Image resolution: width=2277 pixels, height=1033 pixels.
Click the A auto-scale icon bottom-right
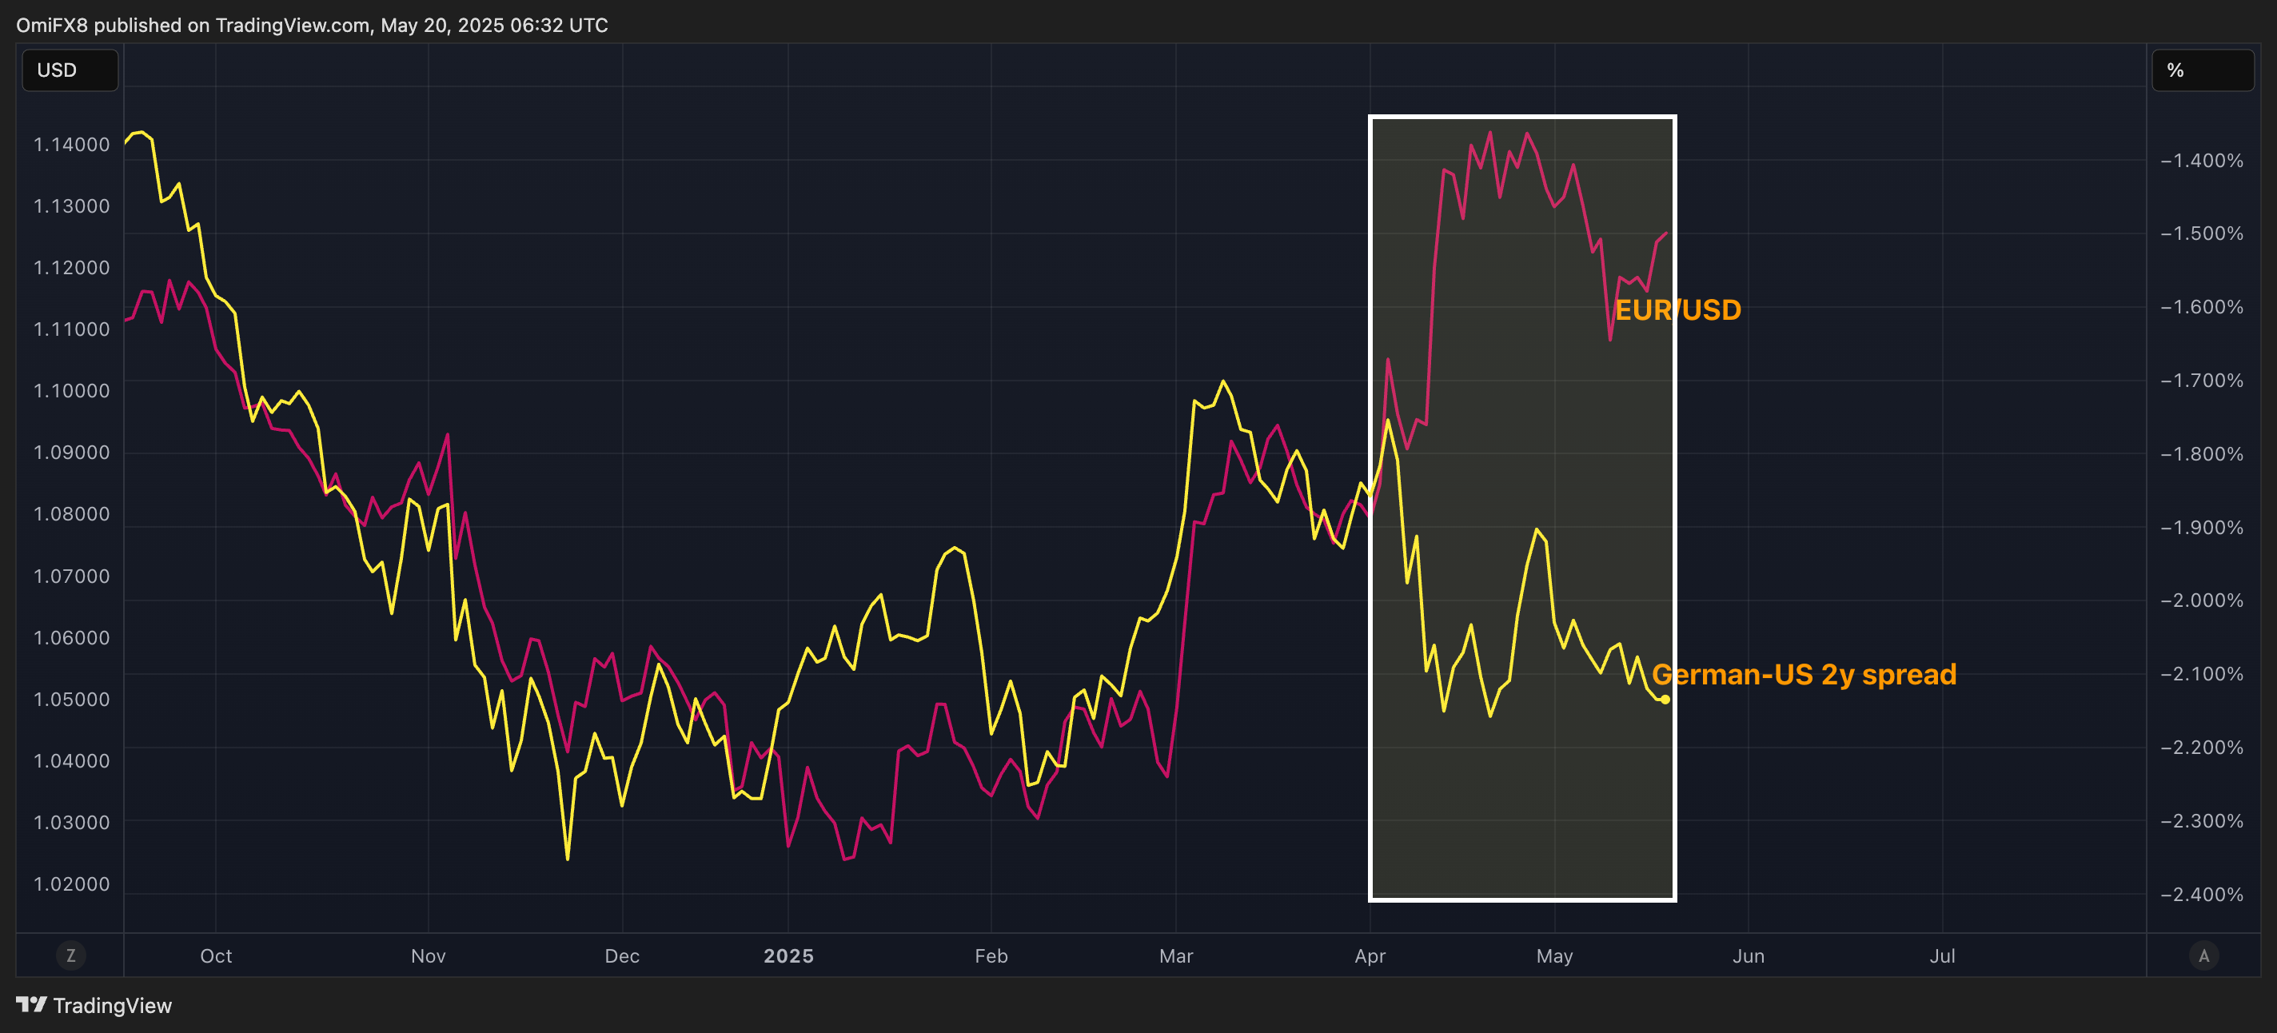tap(2203, 955)
